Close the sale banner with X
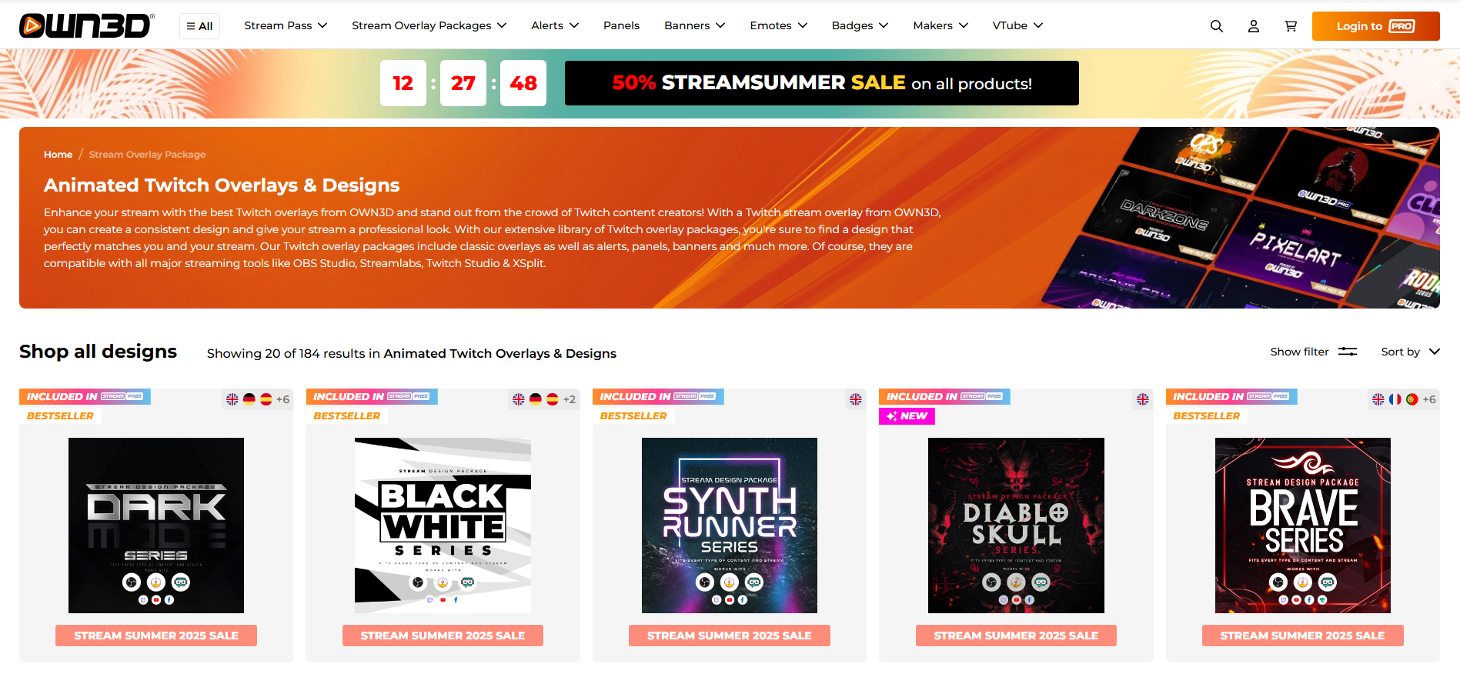 click(1436, 84)
